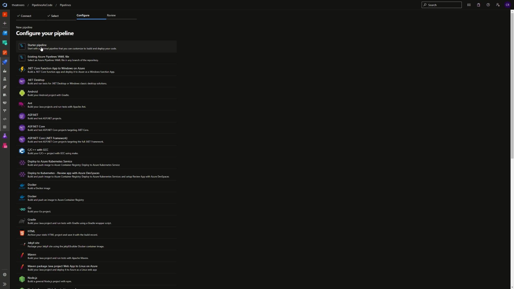This screenshot has height=289, width=514.
Task: Open the Boards hub icon
Action: click(5, 43)
